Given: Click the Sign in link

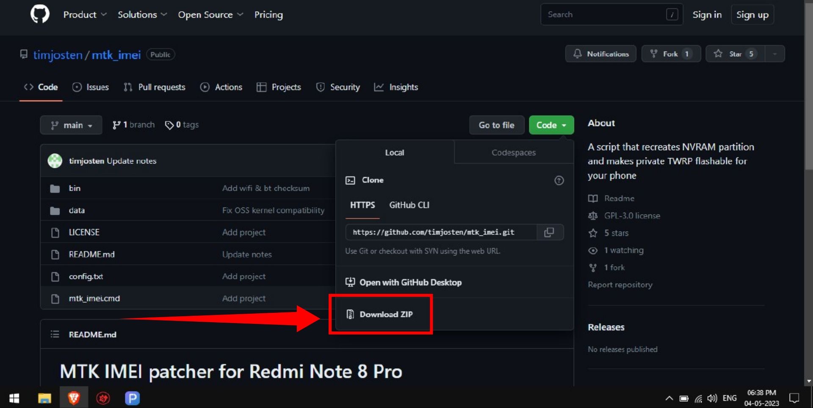Looking at the screenshot, I should point(707,15).
